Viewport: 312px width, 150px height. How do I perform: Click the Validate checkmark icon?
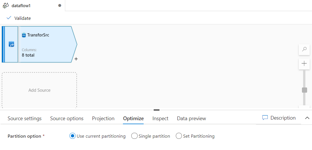[x=9, y=18]
